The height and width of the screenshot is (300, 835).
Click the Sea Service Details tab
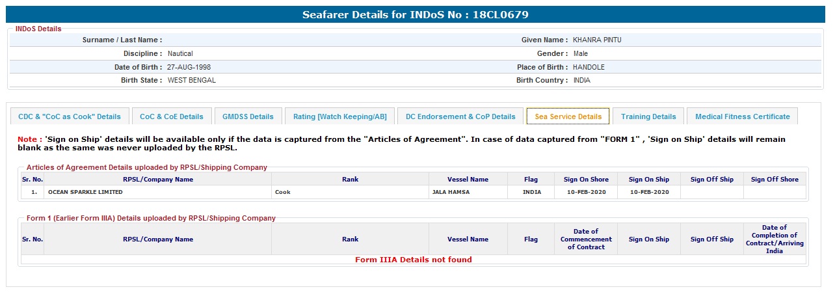click(x=568, y=116)
